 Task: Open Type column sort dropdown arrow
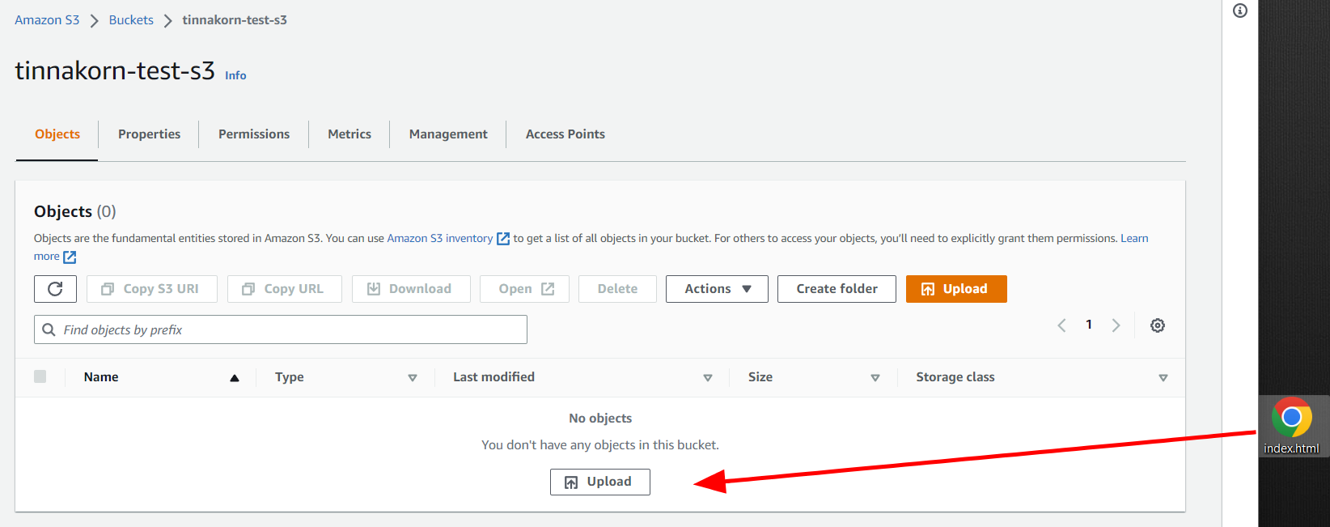pyautogui.click(x=413, y=378)
